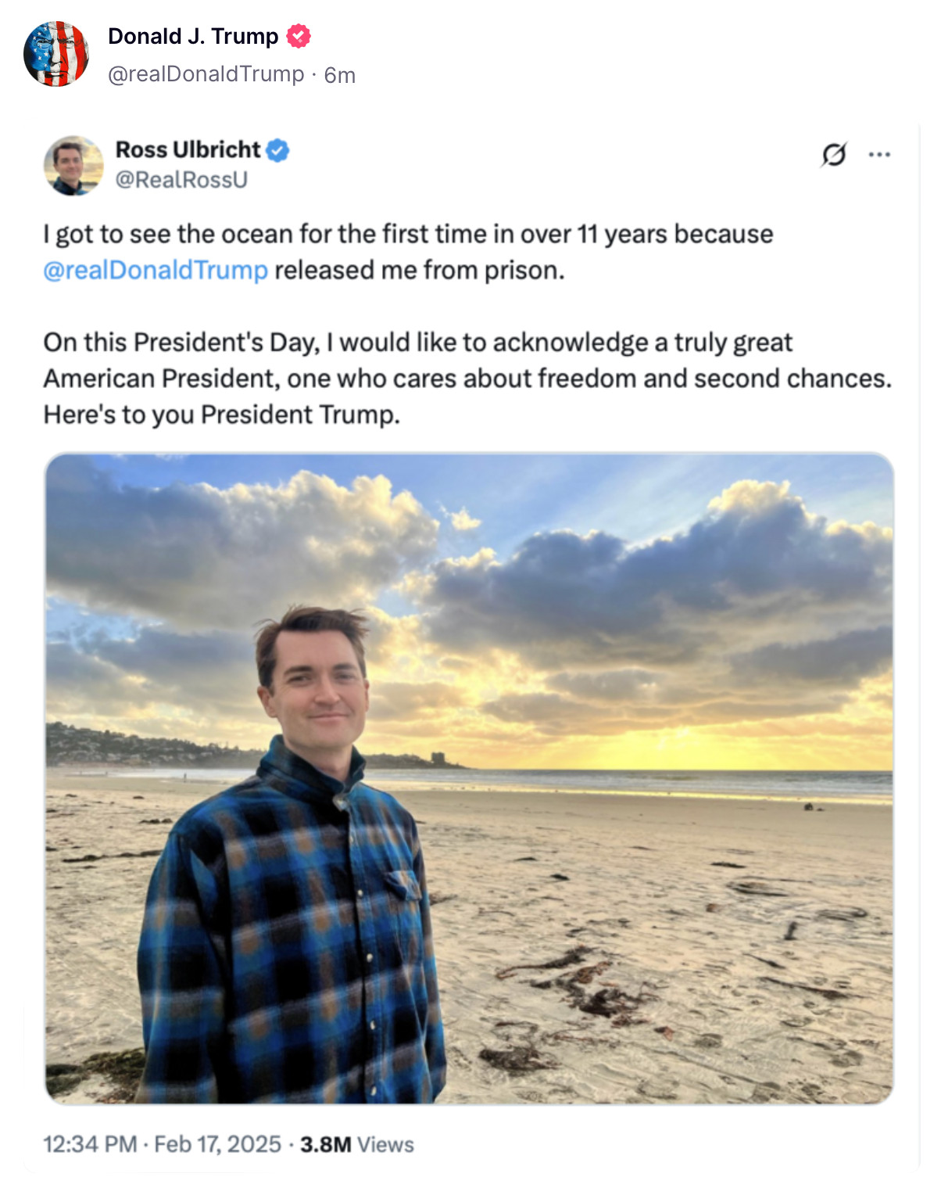Open Donald J. Trump's profile avatar
The height and width of the screenshot is (1195, 941).
click(x=56, y=54)
